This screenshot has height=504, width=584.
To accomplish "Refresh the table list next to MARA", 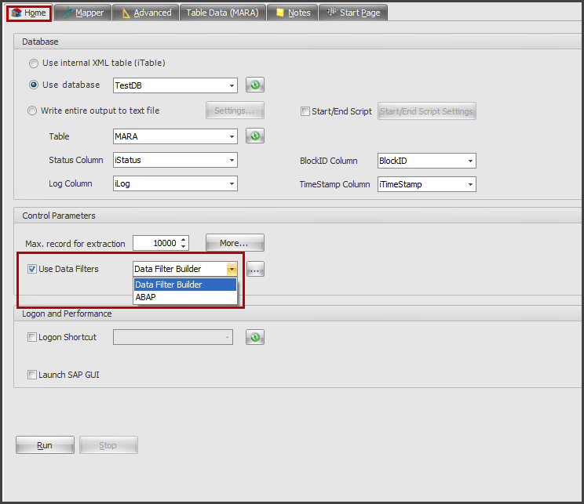I will click(x=255, y=136).
